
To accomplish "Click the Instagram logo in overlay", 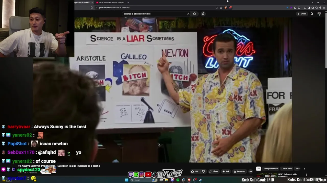I will point(142,175).
